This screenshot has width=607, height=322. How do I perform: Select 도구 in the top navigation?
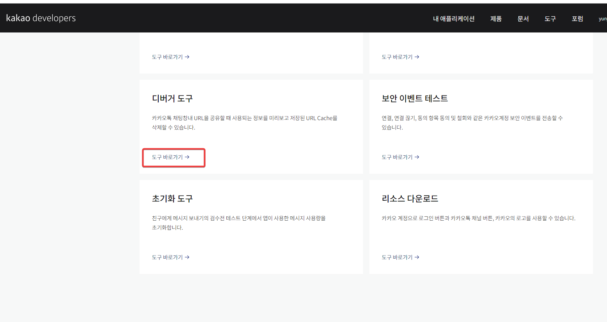click(550, 19)
